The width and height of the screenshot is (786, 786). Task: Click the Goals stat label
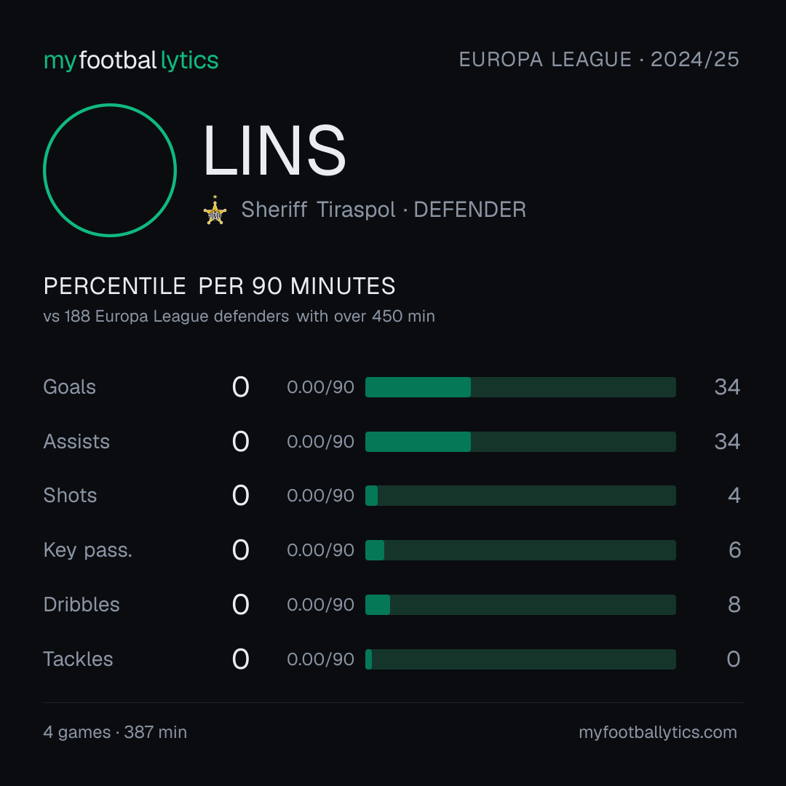tap(70, 387)
